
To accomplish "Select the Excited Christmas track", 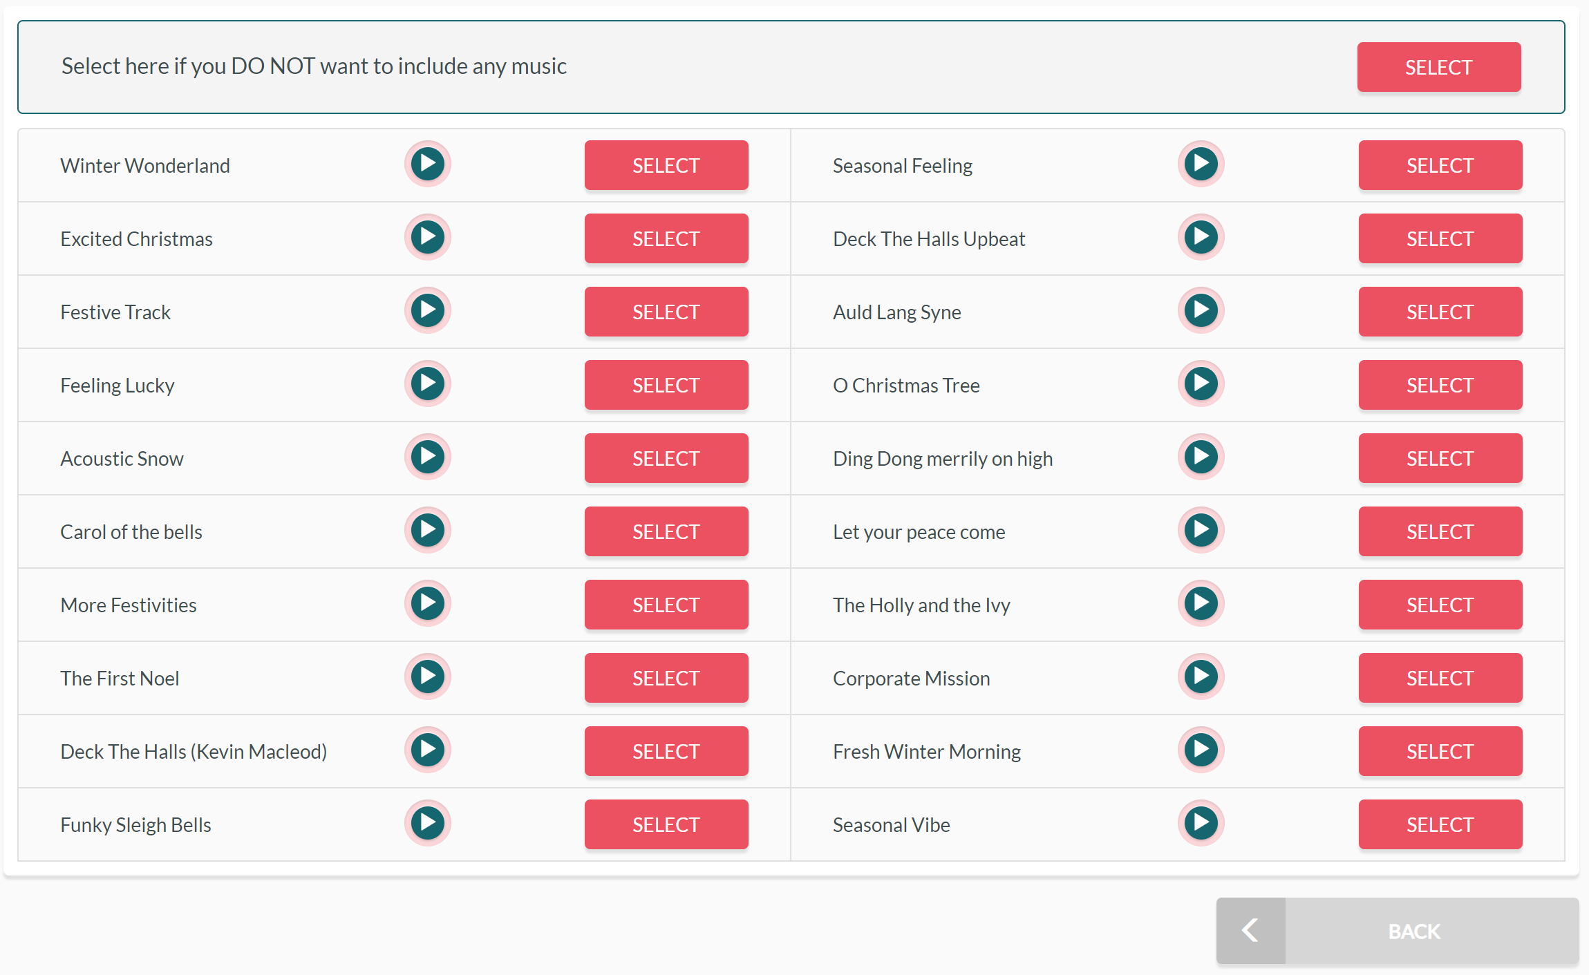I will [x=666, y=238].
